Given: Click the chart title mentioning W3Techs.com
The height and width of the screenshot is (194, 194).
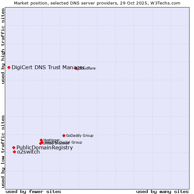Looking at the screenshot, I should 97,3.
